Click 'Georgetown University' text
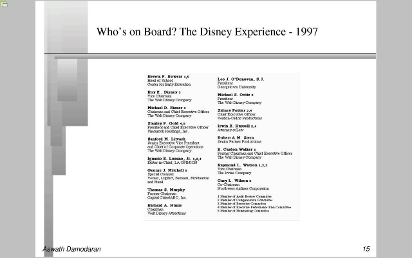Viewport: 412px width, 258px height. click(x=236, y=87)
